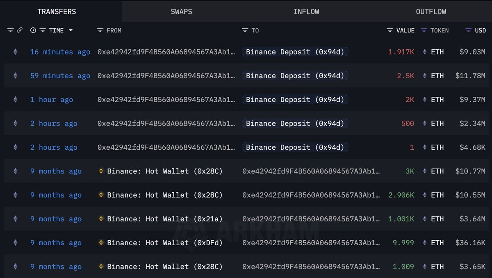Open the VALUE column filter
The image size is (492, 278).
pyautogui.click(x=390, y=30)
